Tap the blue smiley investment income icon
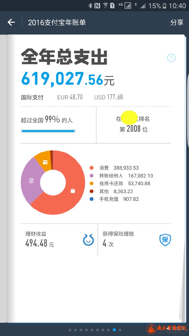 88,240
